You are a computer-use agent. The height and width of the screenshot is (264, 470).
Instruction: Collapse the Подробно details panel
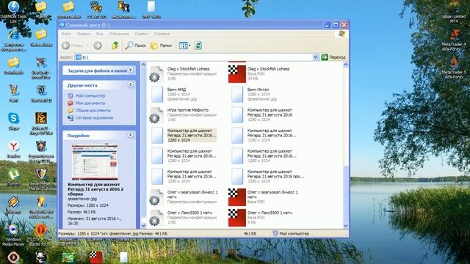point(131,135)
